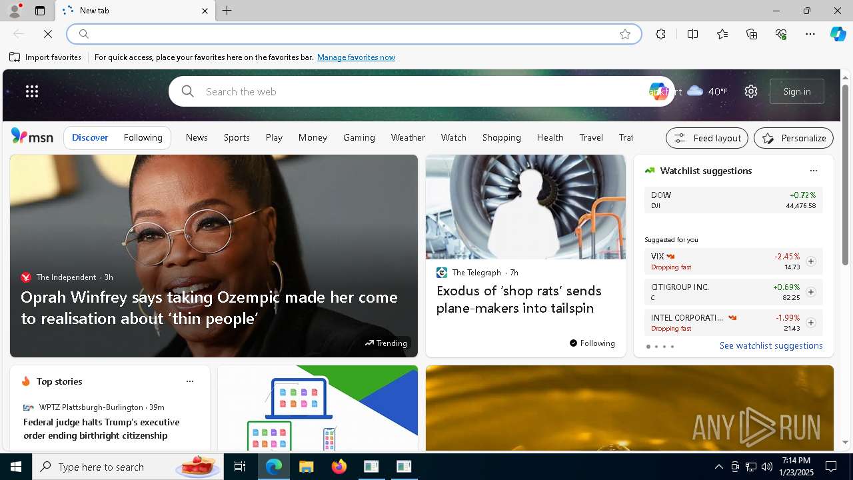The image size is (853, 480).
Task: Open Settings and more ellipsis menu
Action: click(x=810, y=34)
